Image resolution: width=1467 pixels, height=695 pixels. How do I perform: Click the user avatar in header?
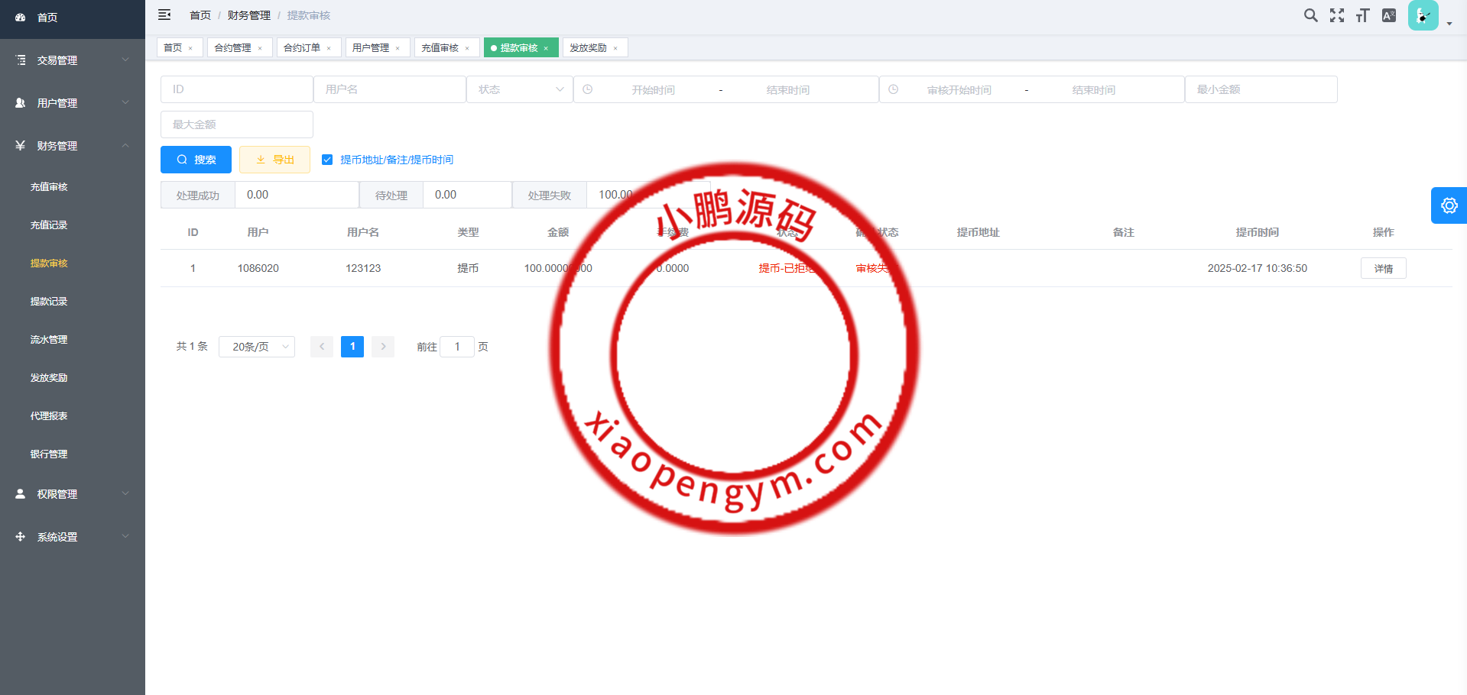pyautogui.click(x=1423, y=15)
